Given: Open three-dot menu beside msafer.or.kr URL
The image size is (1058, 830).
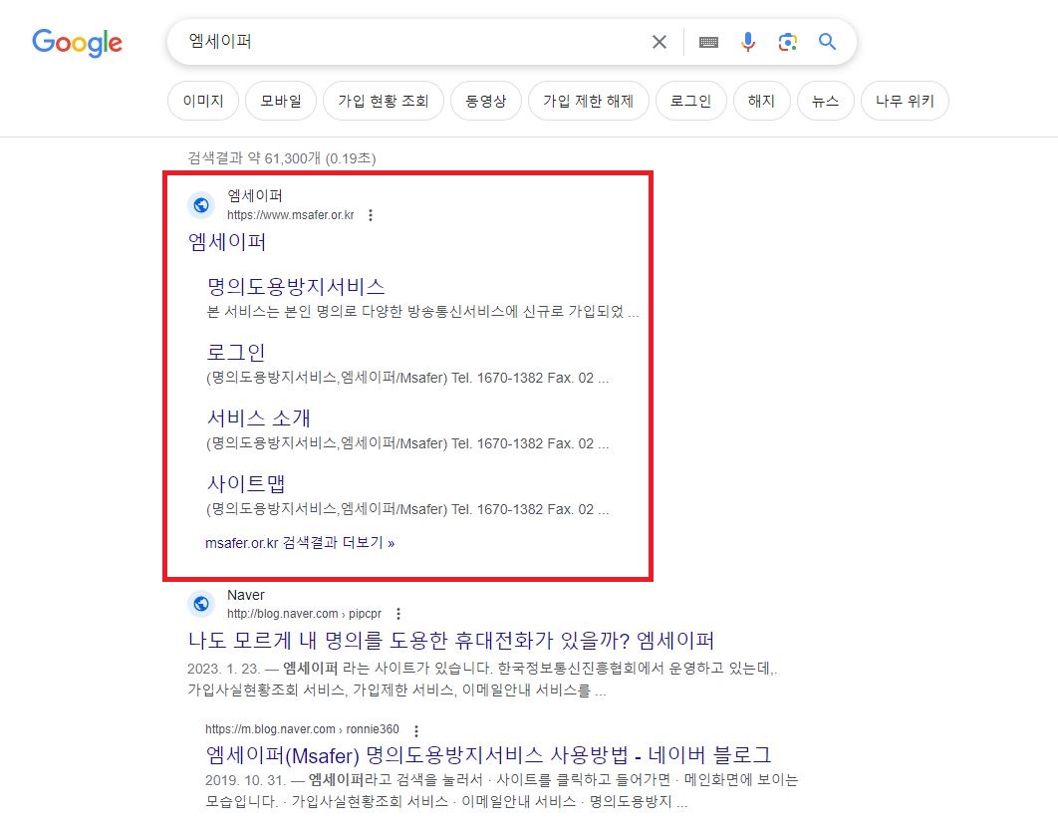Looking at the screenshot, I should coord(371,215).
